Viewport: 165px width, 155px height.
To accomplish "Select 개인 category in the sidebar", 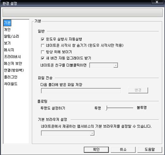I will tap(7, 30).
